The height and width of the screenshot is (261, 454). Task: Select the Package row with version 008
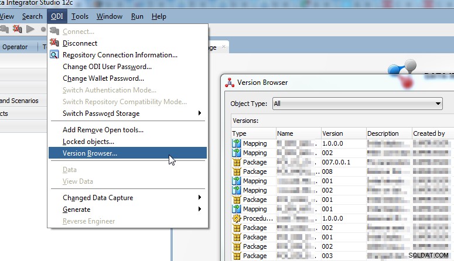pyautogui.click(x=343, y=171)
